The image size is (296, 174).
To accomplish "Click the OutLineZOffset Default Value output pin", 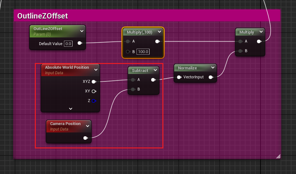I will coord(79,43).
